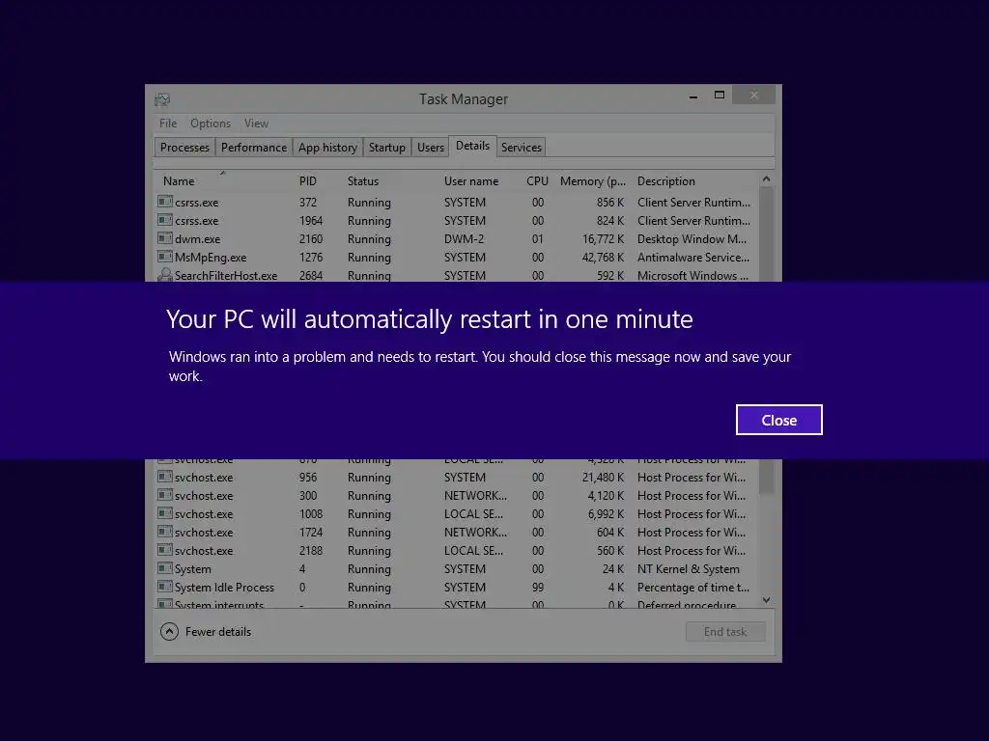The height and width of the screenshot is (741, 989).
Task: Click the System process icon
Action: [164, 567]
